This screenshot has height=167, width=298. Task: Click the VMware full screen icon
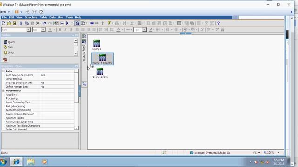(x=34, y=12)
